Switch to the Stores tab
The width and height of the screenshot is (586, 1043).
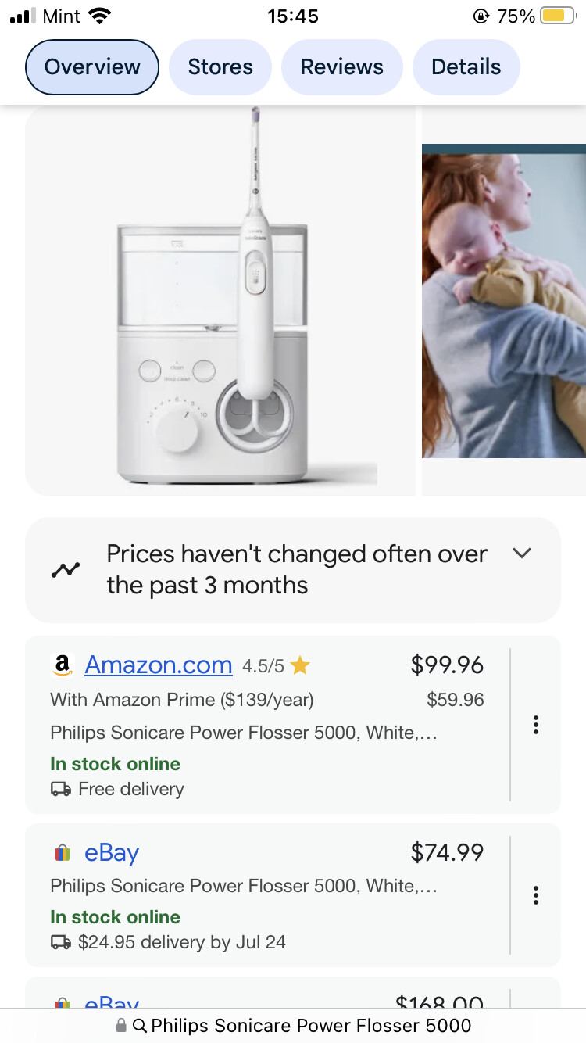tap(220, 67)
